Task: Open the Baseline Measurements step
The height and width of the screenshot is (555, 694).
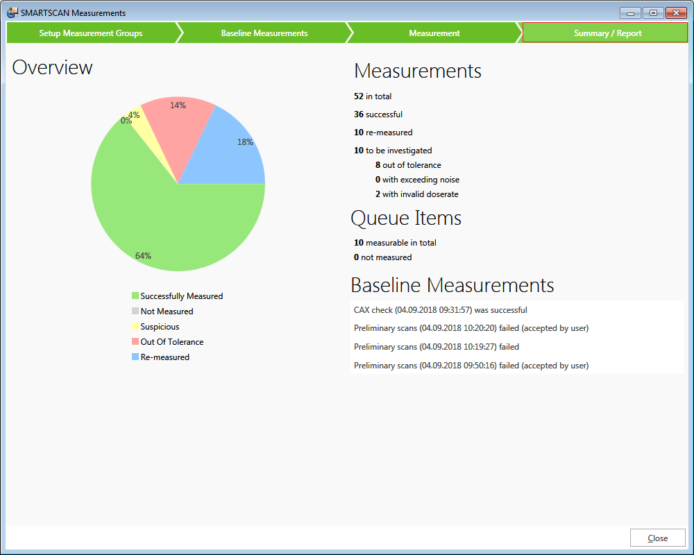Action: 264,33
